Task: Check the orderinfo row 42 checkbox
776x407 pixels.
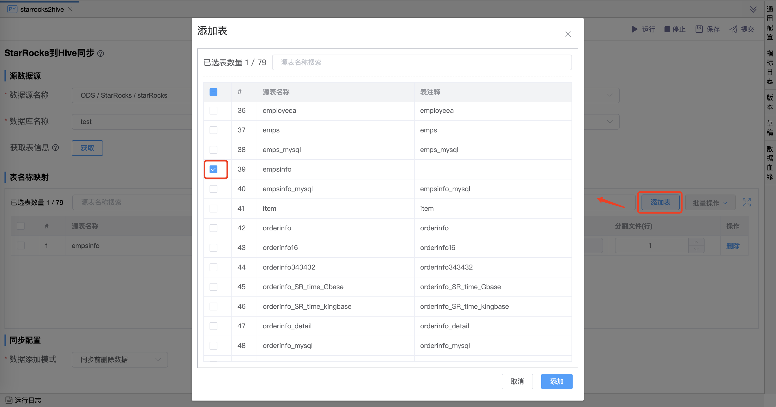Action: [213, 228]
